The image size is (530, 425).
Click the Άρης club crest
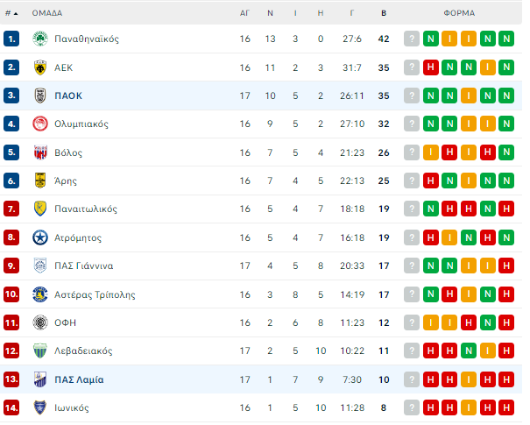40,181
